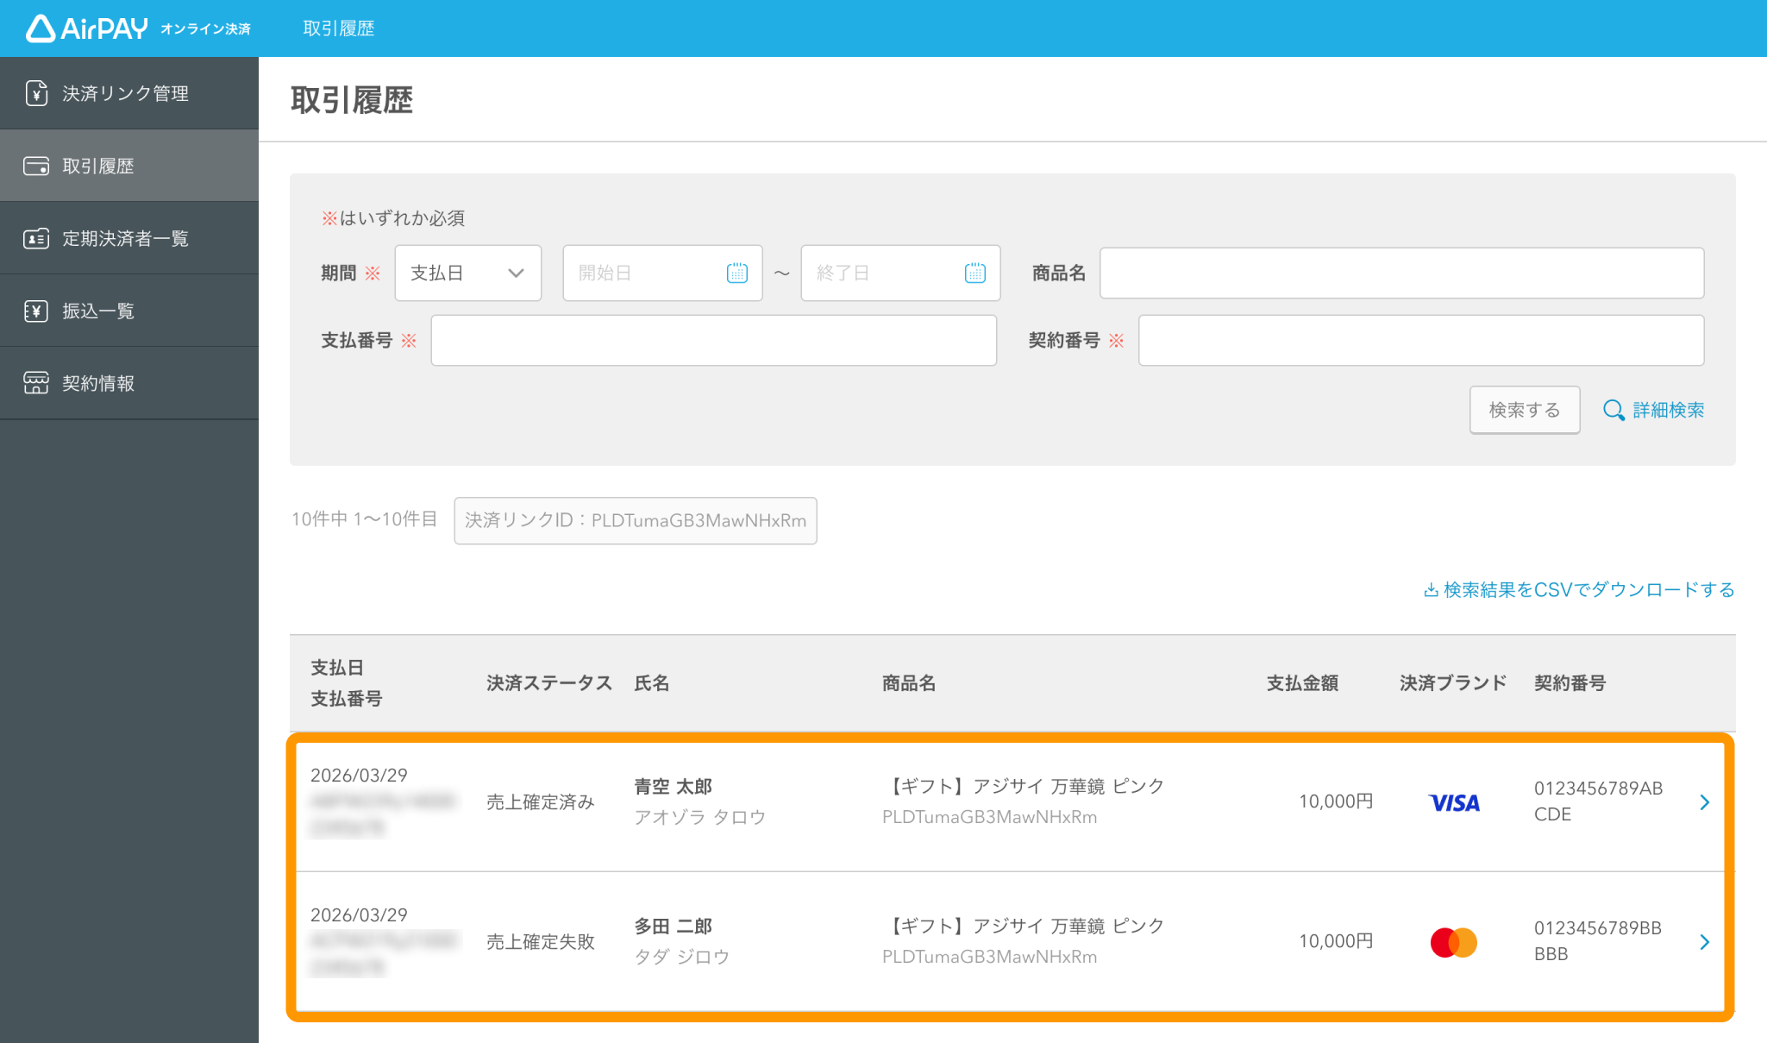
Task: Expand details of 多田 二郎's transaction
Action: coord(1704,941)
